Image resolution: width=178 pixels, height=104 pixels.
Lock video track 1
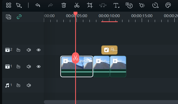pyautogui.click(x=18, y=67)
